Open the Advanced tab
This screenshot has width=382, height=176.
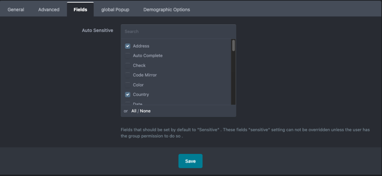[49, 10]
